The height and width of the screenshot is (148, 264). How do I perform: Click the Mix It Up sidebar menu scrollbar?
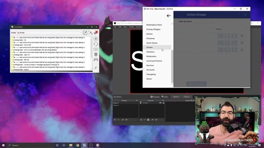[x=172, y=66]
